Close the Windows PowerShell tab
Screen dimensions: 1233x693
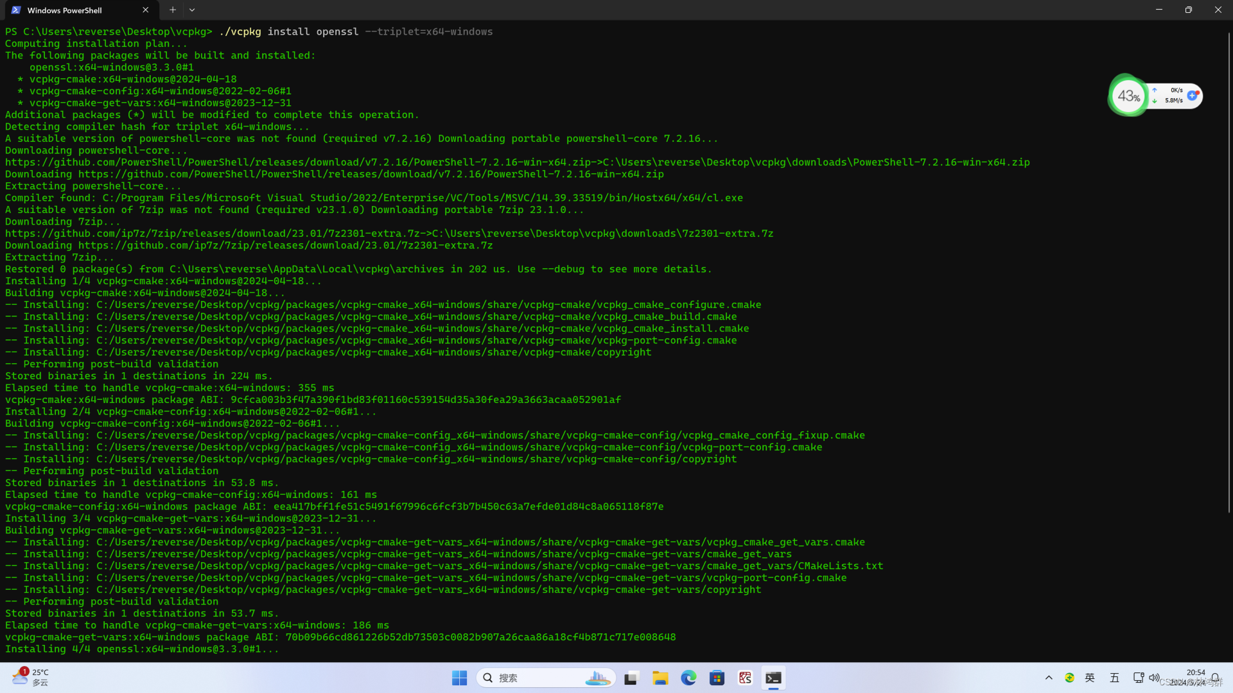pyautogui.click(x=145, y=10)
